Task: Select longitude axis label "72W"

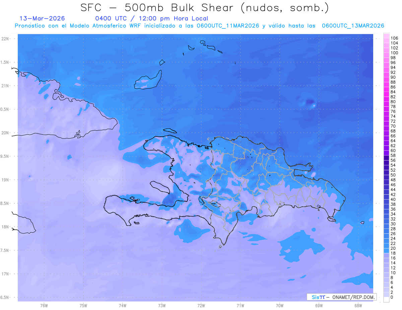Action: pos(201,306)
